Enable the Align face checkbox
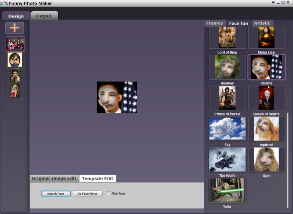 tap(109, 193)
